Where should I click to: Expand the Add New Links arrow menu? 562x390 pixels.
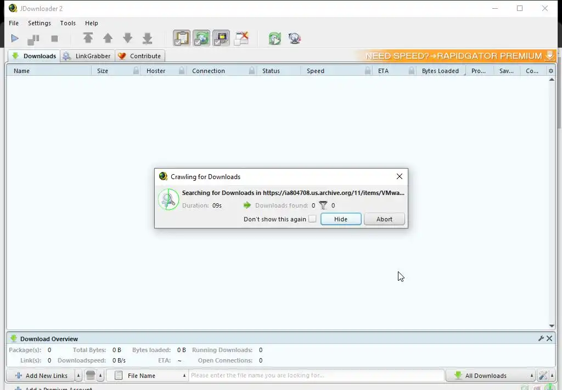[x=78, y=376]
